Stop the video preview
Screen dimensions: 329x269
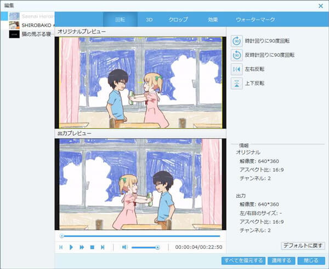92,247
